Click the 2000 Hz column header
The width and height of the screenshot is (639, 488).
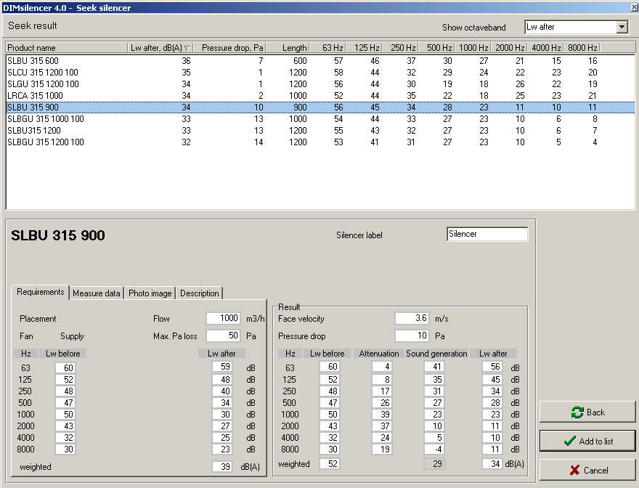[x=510, y=48]
